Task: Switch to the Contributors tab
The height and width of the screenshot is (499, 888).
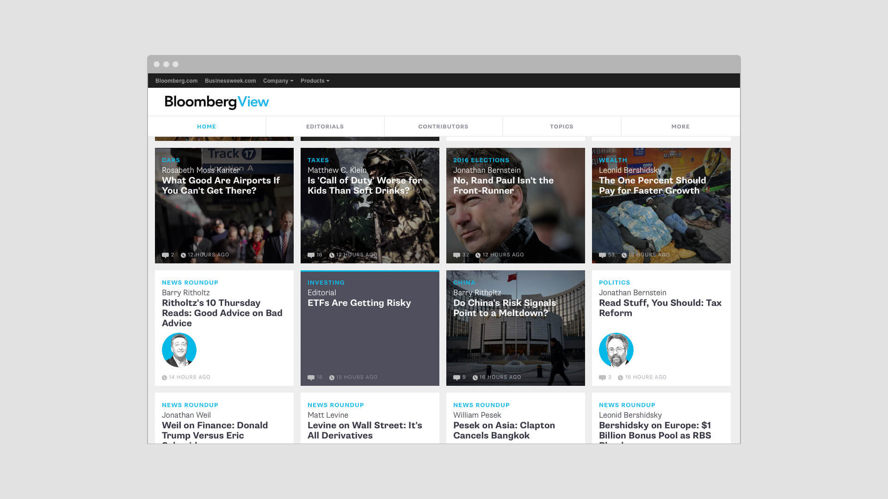Action: pos(444,126)
